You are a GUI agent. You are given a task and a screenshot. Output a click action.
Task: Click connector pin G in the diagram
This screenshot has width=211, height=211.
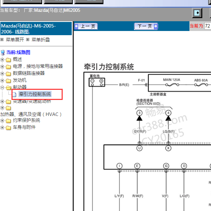tap(166, 166)
